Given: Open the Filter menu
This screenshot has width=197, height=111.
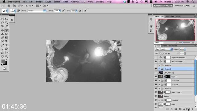Looking at the screenshot, I should pyautogui.click(x=65, y=2).
